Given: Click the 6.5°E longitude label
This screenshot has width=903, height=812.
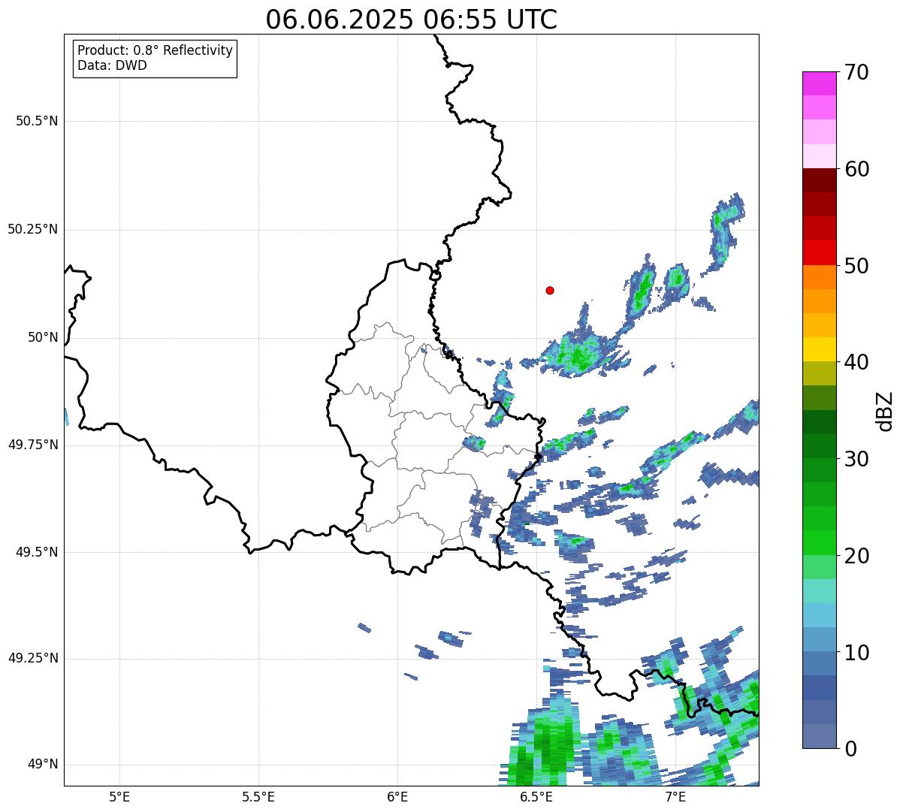Looking at the screenshot, I should tap(536, 796).
